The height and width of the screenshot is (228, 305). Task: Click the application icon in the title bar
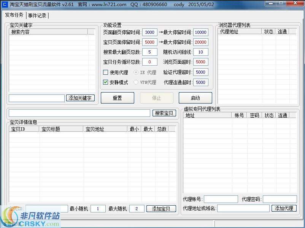point(4,5)
